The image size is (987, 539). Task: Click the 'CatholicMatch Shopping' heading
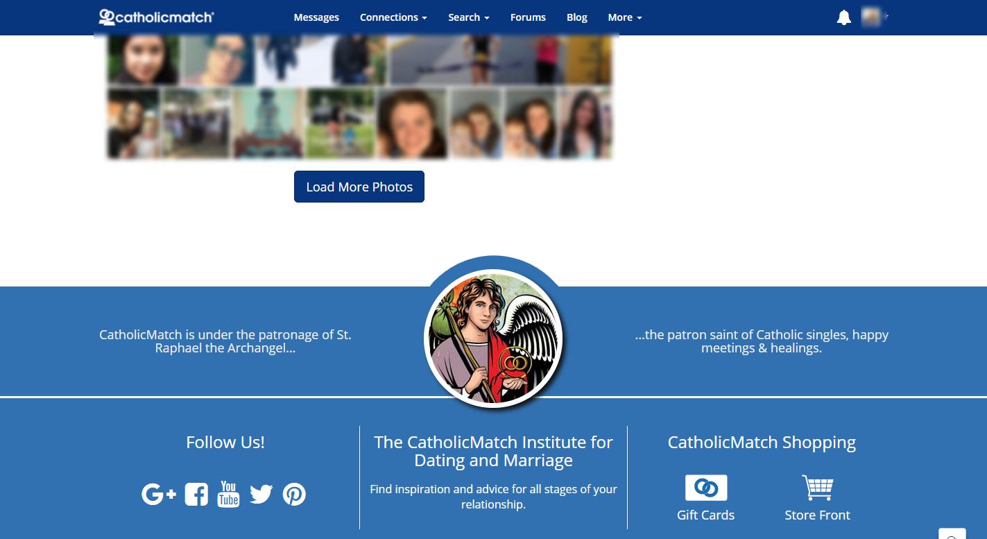tap(762, 443)
